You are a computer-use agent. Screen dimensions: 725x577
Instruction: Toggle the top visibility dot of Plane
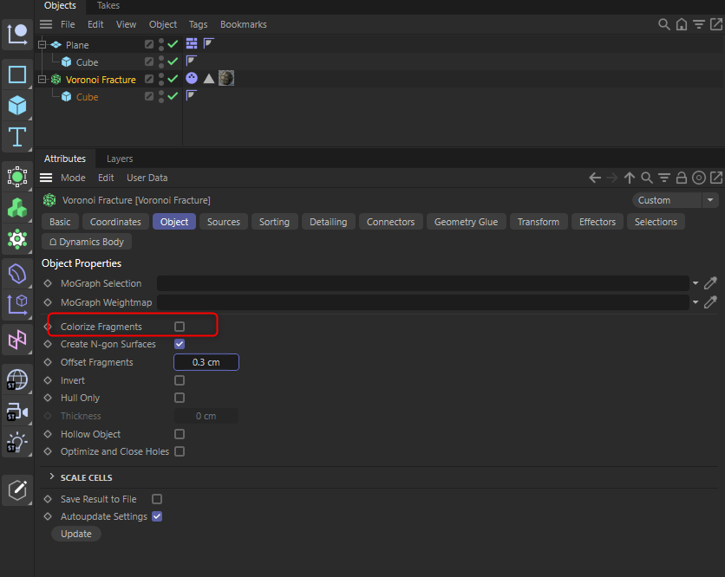pos(161,39)
